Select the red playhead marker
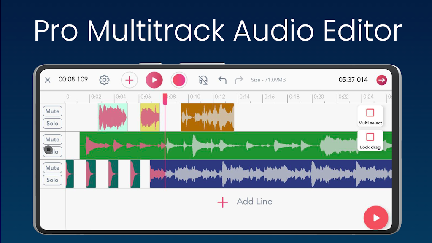Screen dimensions: 432x243 click(165, 98)
